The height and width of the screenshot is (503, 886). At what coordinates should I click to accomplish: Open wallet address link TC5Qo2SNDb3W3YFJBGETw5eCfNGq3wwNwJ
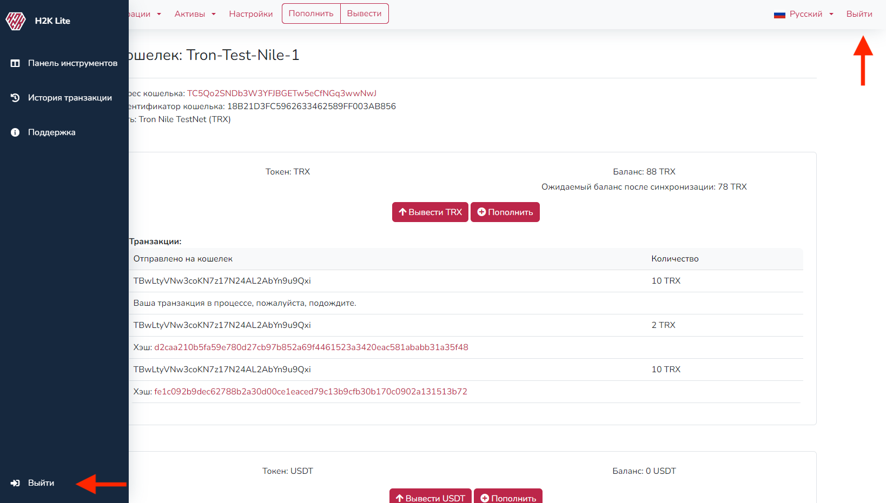pyautogui.click(x=281, y=93)
